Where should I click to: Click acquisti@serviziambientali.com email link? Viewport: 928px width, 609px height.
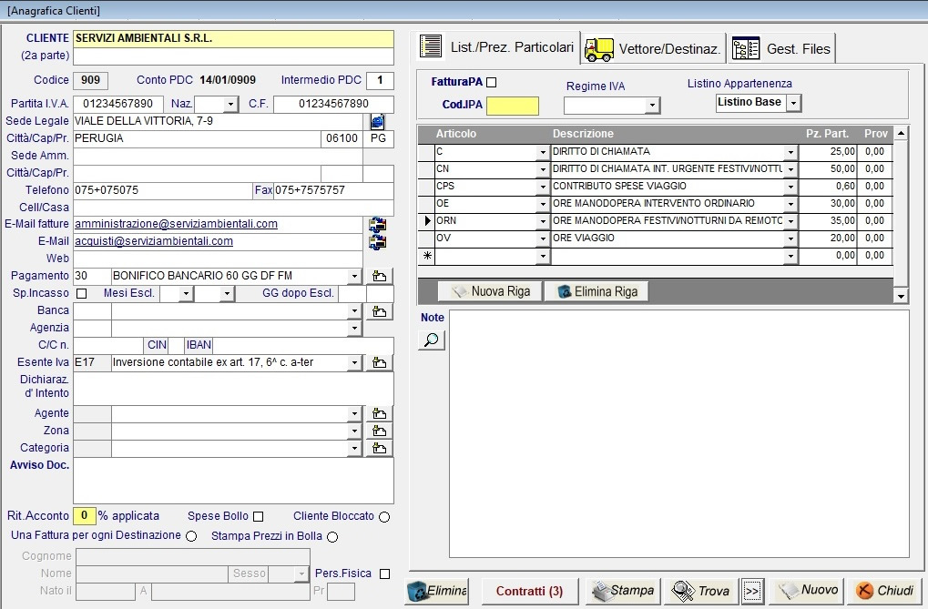pyautogui.click(x=154, y=241)
